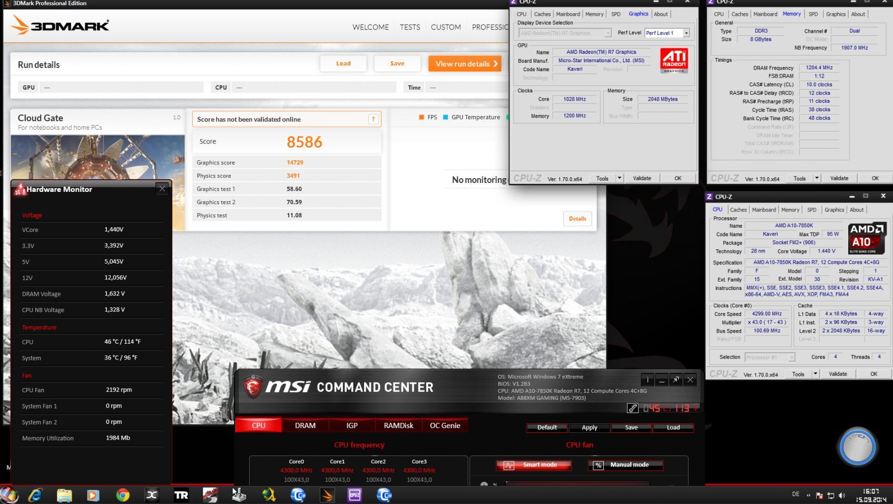Open Mainboard tab in CPU-Z Graphics window
This screenshot has width=893, height=504.
(568, 14)
